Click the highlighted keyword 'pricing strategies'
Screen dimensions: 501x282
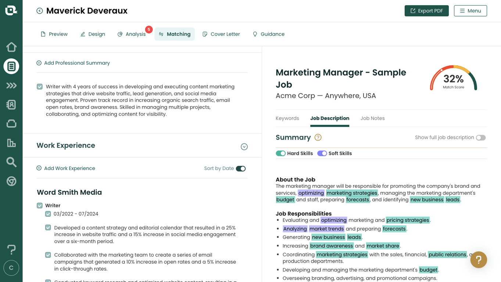[408, 220]
